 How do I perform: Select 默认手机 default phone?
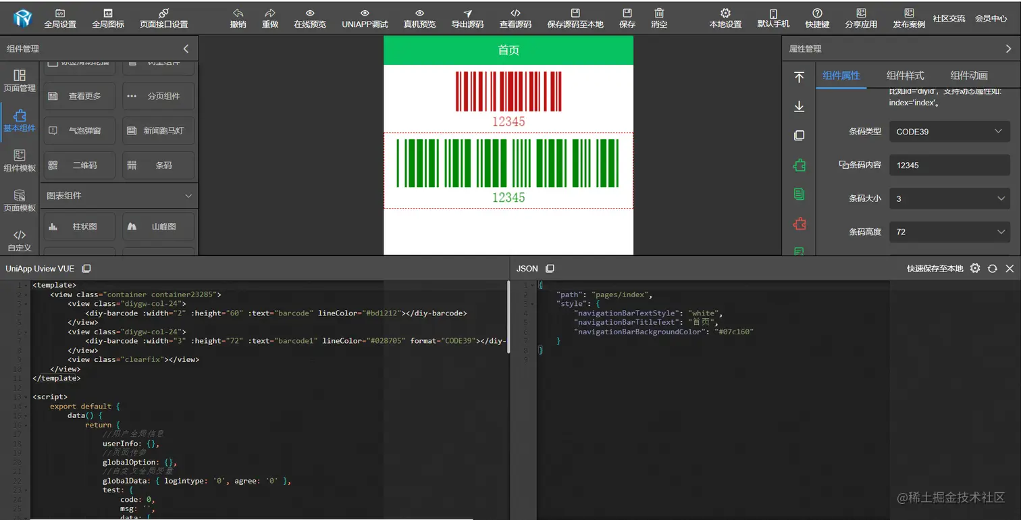click(773, 18)
